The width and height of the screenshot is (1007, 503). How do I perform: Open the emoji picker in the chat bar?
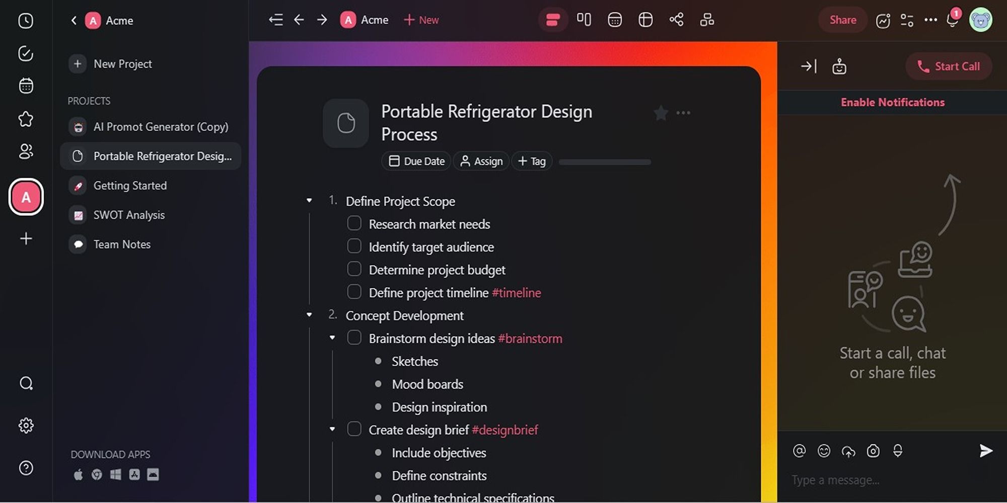(824, 451)
